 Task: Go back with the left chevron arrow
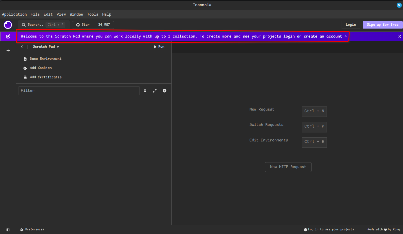coord(22,47)
